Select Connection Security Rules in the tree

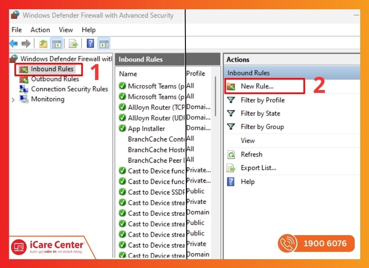click(70, 89)
